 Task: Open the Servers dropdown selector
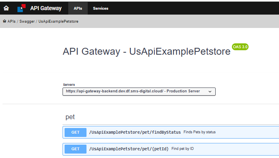[139, 92]
